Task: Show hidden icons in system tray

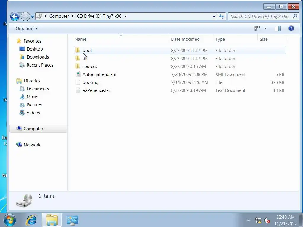Action: coord(249,220)
